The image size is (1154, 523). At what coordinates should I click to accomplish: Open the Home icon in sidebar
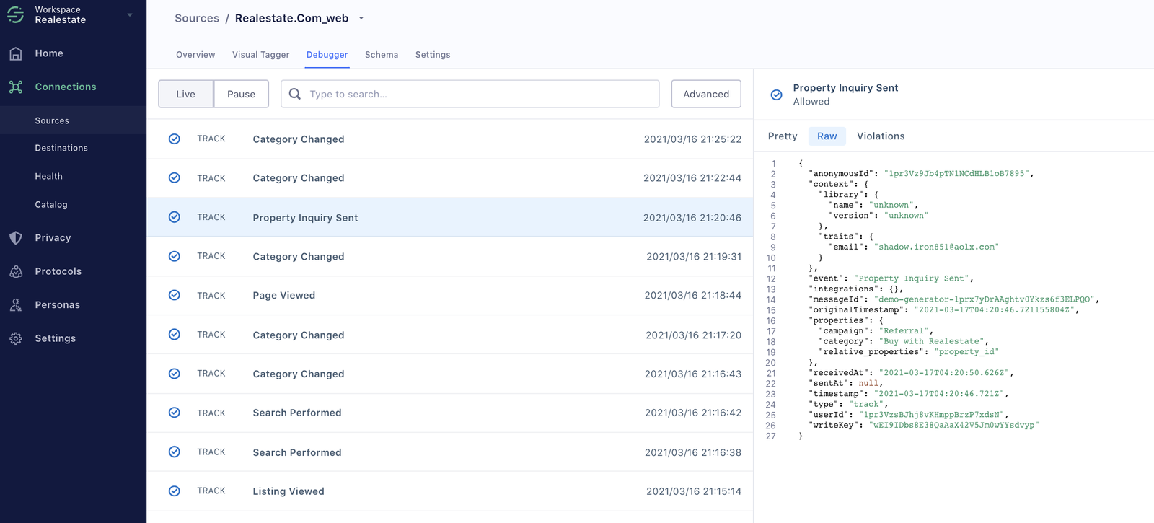tap(16, 53)
